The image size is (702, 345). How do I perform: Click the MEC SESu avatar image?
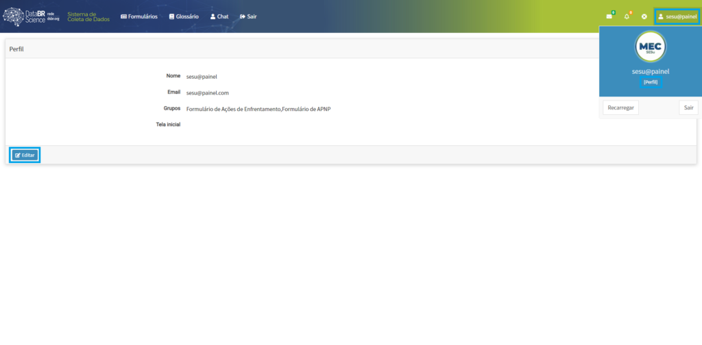(651, 47)
